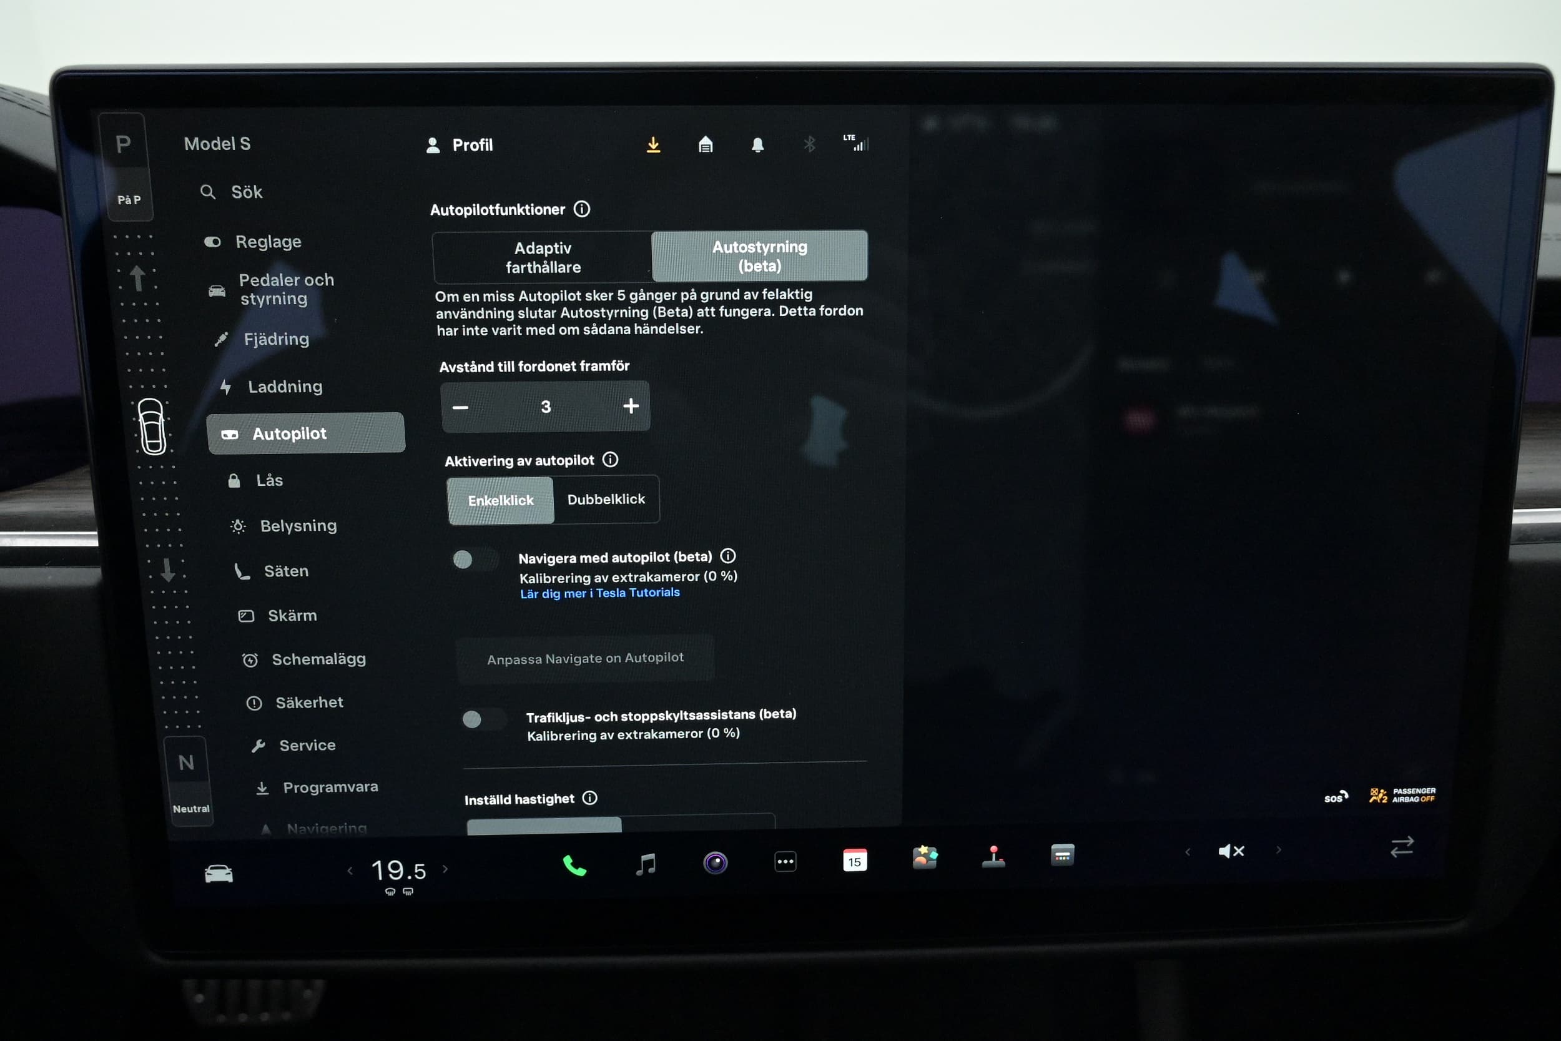This screenshot has width=1561, height=1041.
Task: Open Laddning settings menu
Action: point(285,383)
